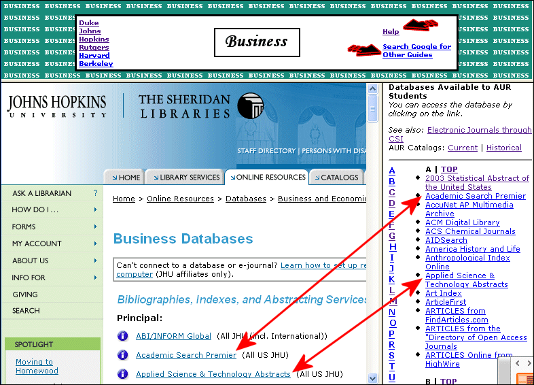Open the Berkeley guide link

pos(96,63)
